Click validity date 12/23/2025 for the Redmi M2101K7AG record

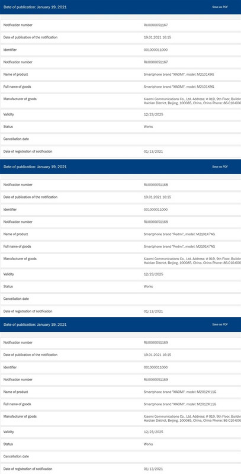pyautogui.click(x=153, y=274)
